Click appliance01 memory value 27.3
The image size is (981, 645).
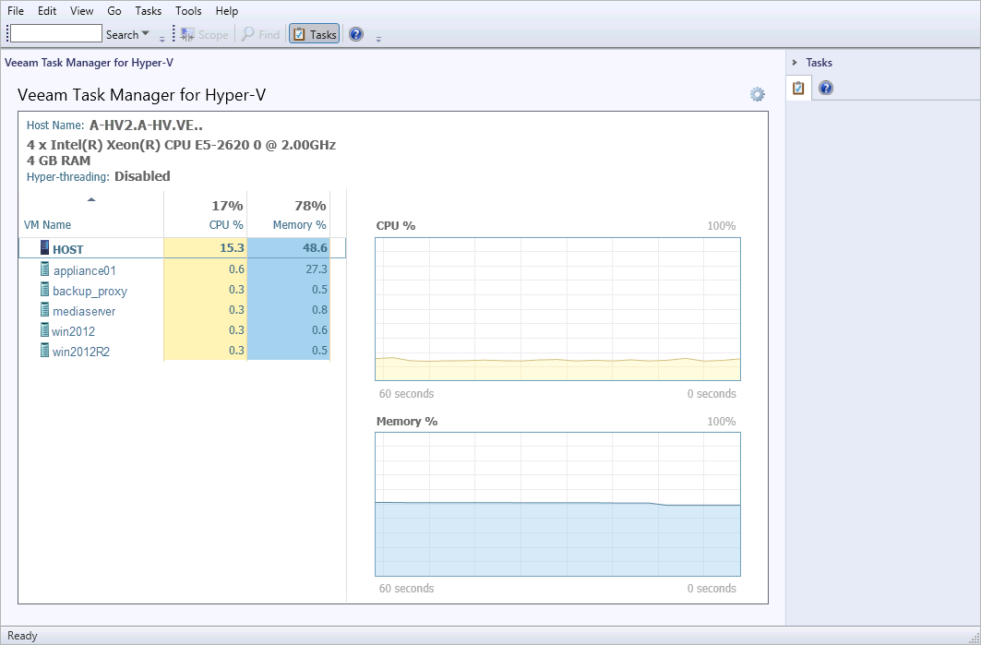coord(317,269)
